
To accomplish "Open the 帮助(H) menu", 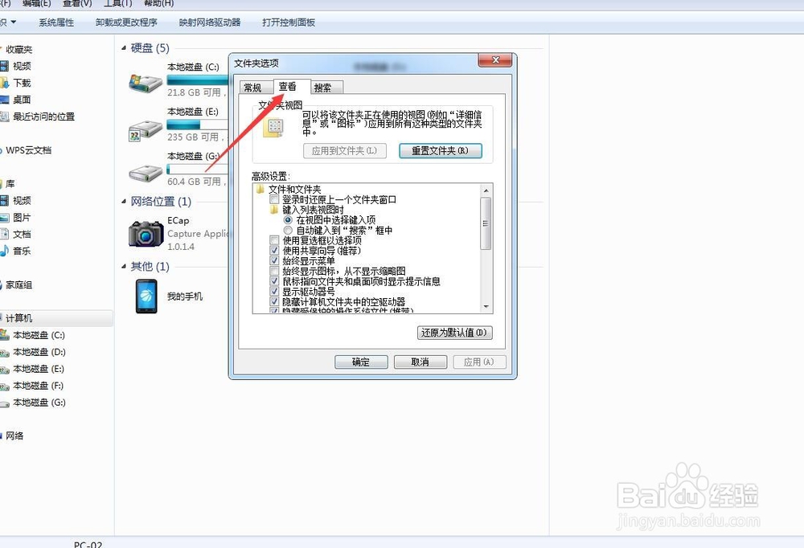I will point(158,3).
